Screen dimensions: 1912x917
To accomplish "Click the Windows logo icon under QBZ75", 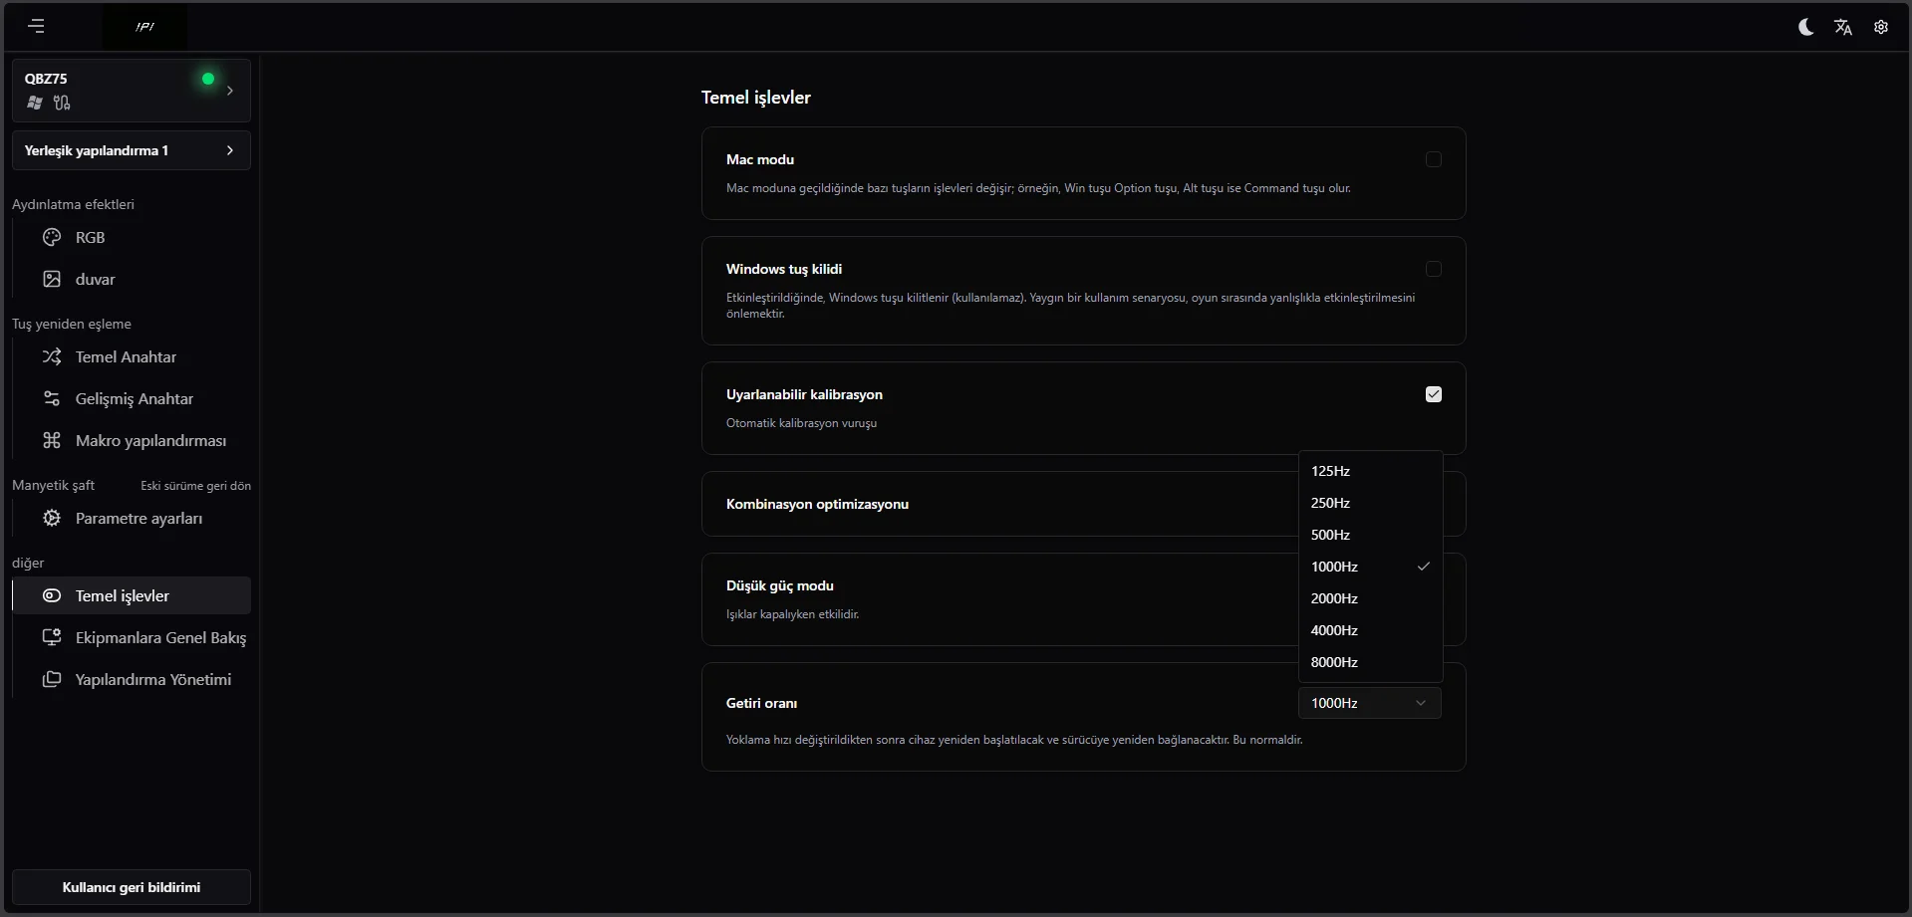I will 35,103.
